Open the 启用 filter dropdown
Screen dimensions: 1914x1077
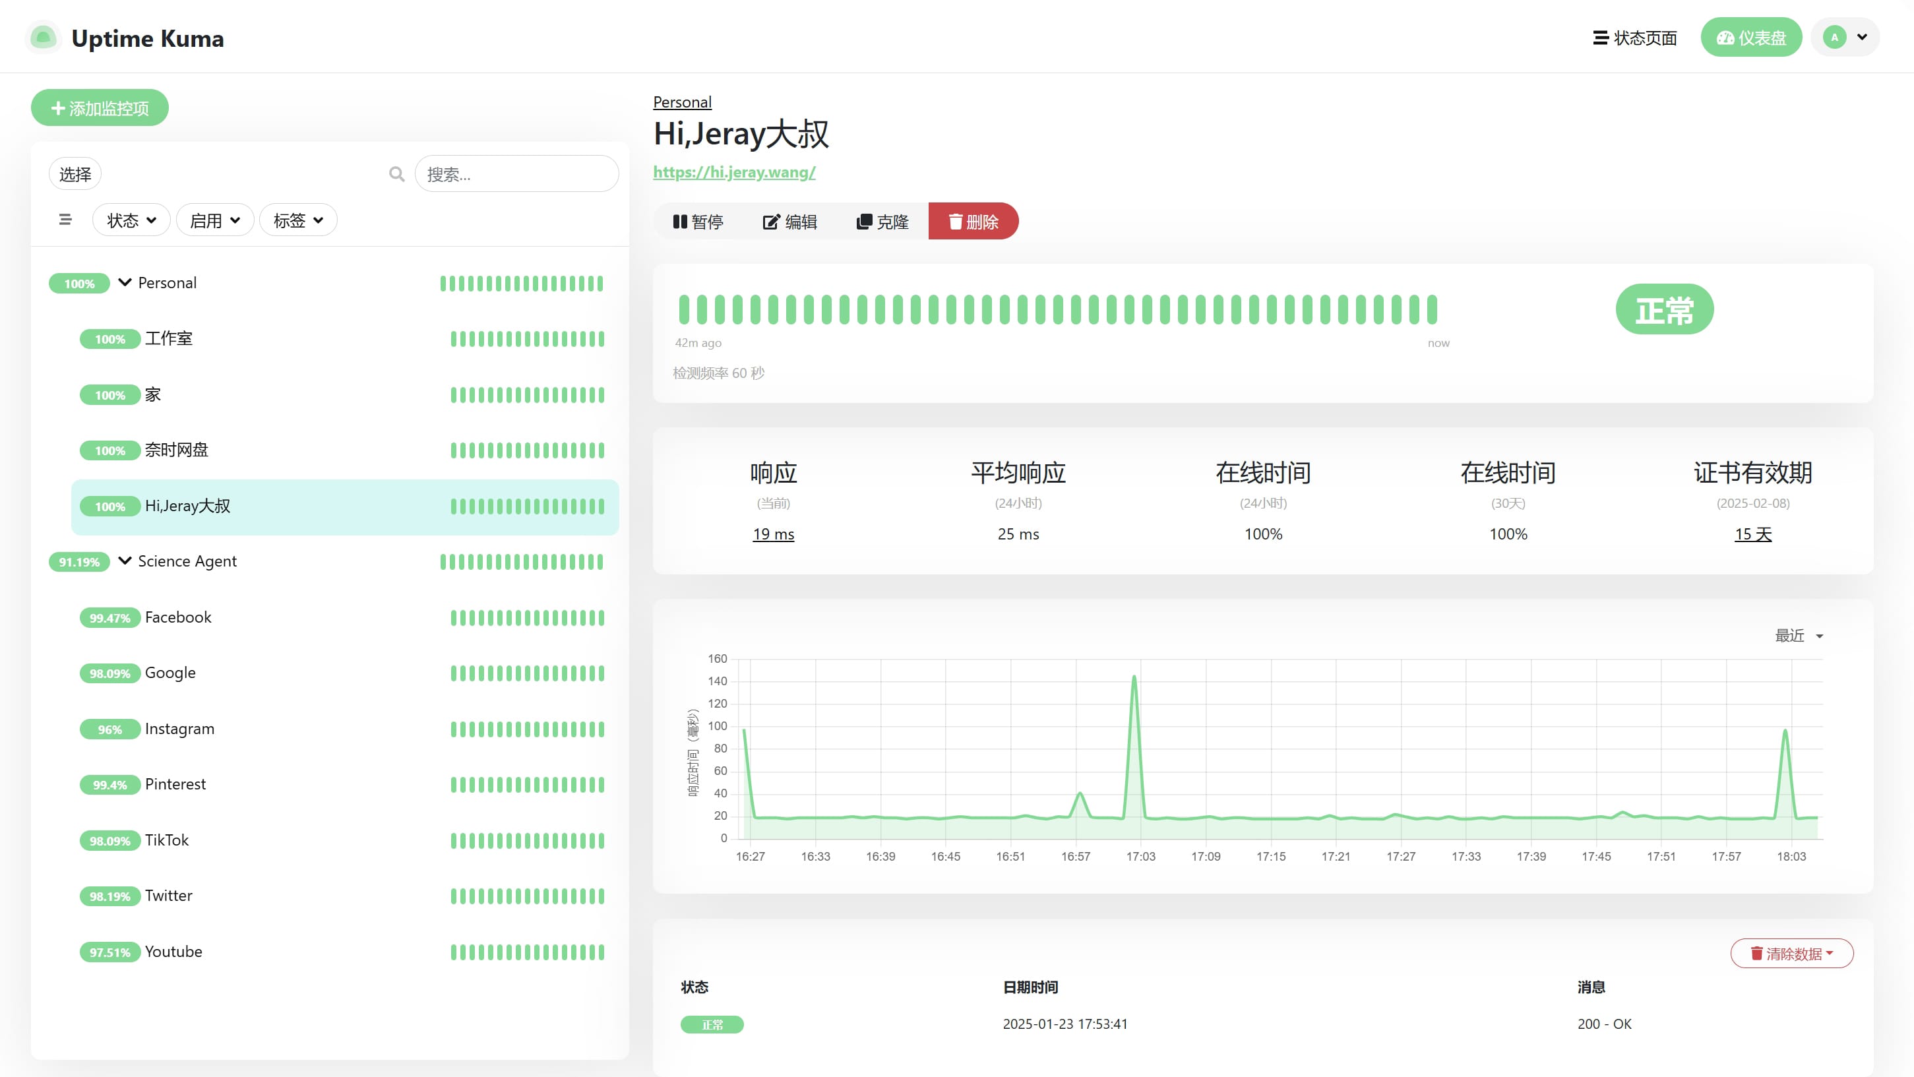tap(215, 220)
